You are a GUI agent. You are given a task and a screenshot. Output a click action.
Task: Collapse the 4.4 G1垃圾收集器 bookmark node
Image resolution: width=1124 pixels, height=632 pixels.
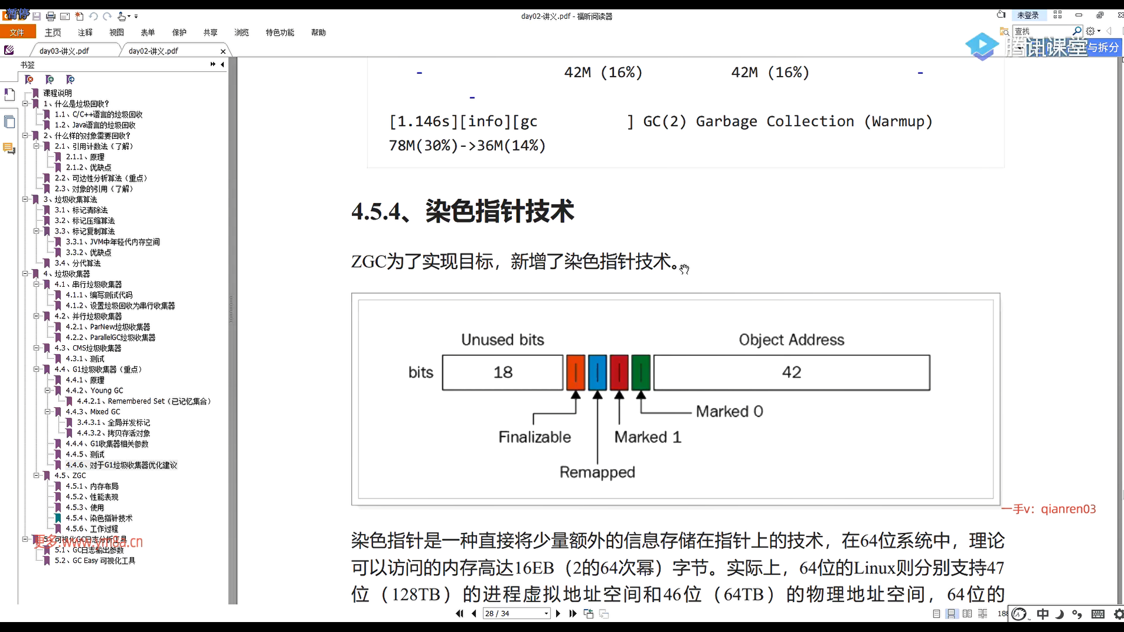36,369
